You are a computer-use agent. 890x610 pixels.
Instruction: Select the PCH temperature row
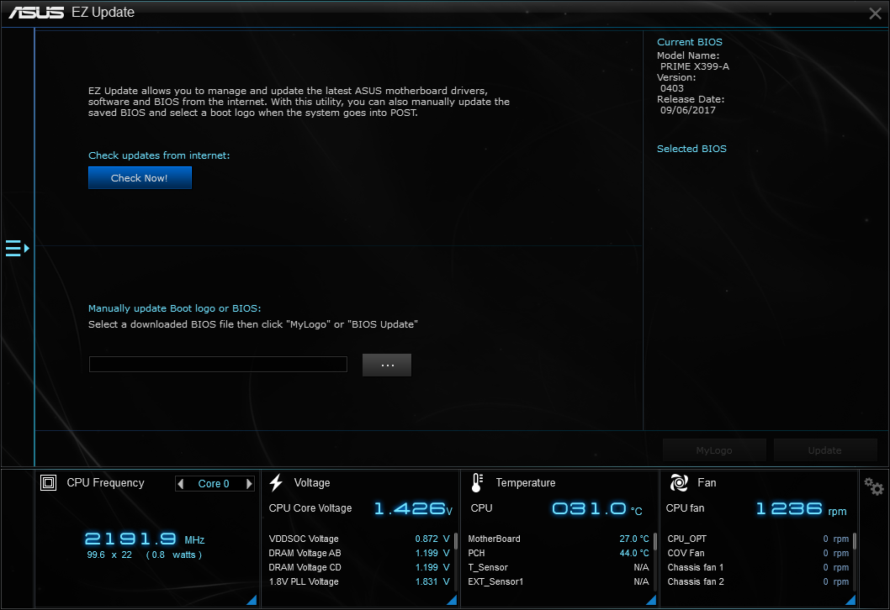pyautogui.click(x=559, y=553)
